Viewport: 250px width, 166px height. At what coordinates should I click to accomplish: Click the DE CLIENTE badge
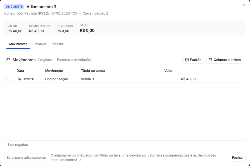tap(14, 6)
